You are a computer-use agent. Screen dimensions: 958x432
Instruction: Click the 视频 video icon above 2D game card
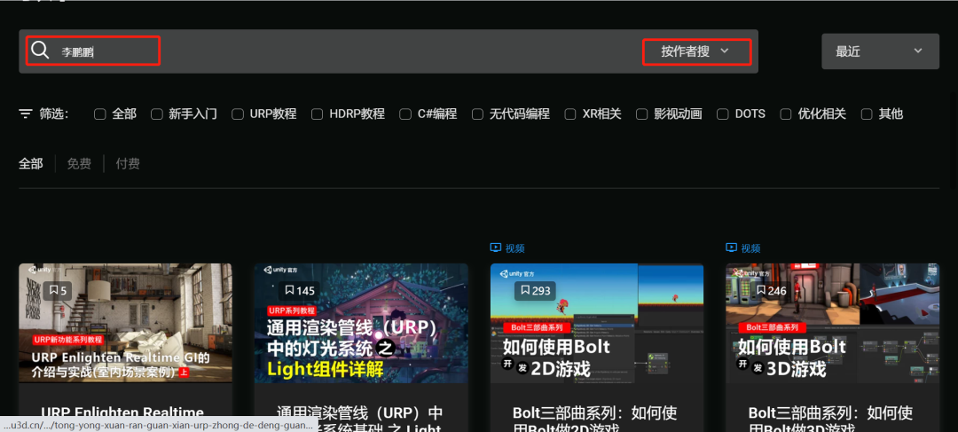496,247
